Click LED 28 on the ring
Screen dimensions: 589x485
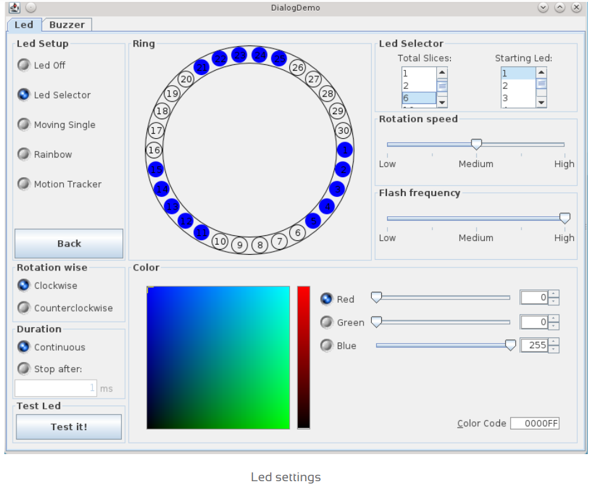click(x=327, y=93)
